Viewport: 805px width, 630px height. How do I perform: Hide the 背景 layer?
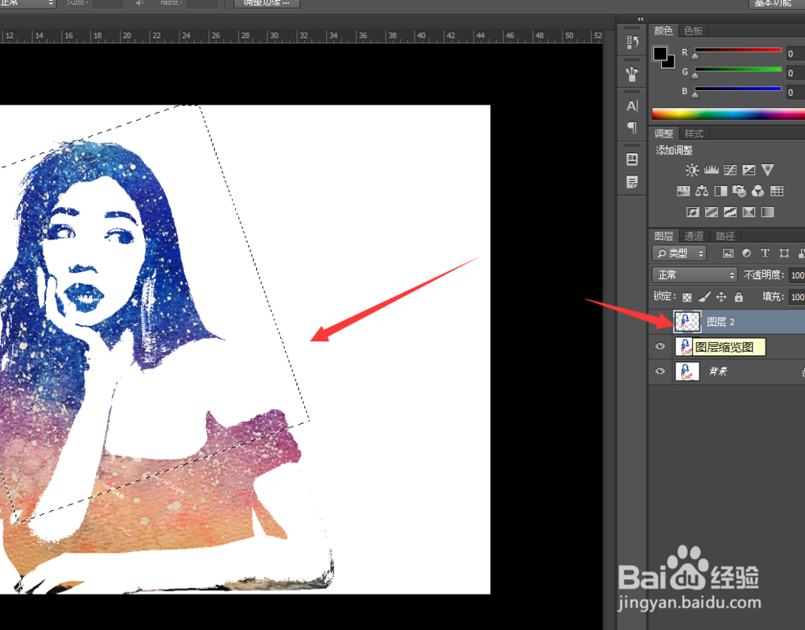pos(660,371)
